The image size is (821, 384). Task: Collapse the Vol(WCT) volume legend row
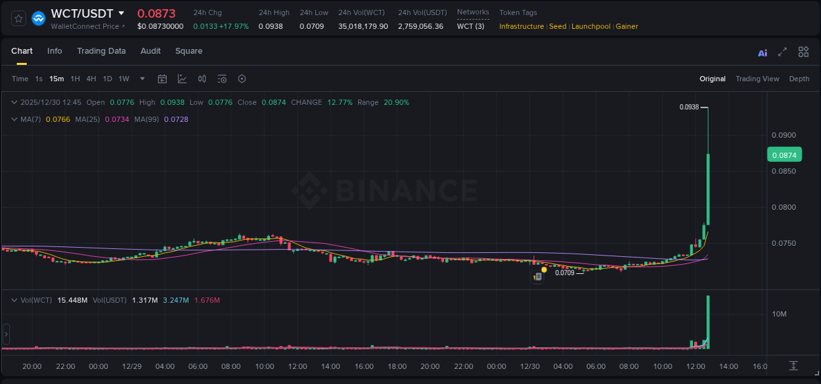pos(14,300)
